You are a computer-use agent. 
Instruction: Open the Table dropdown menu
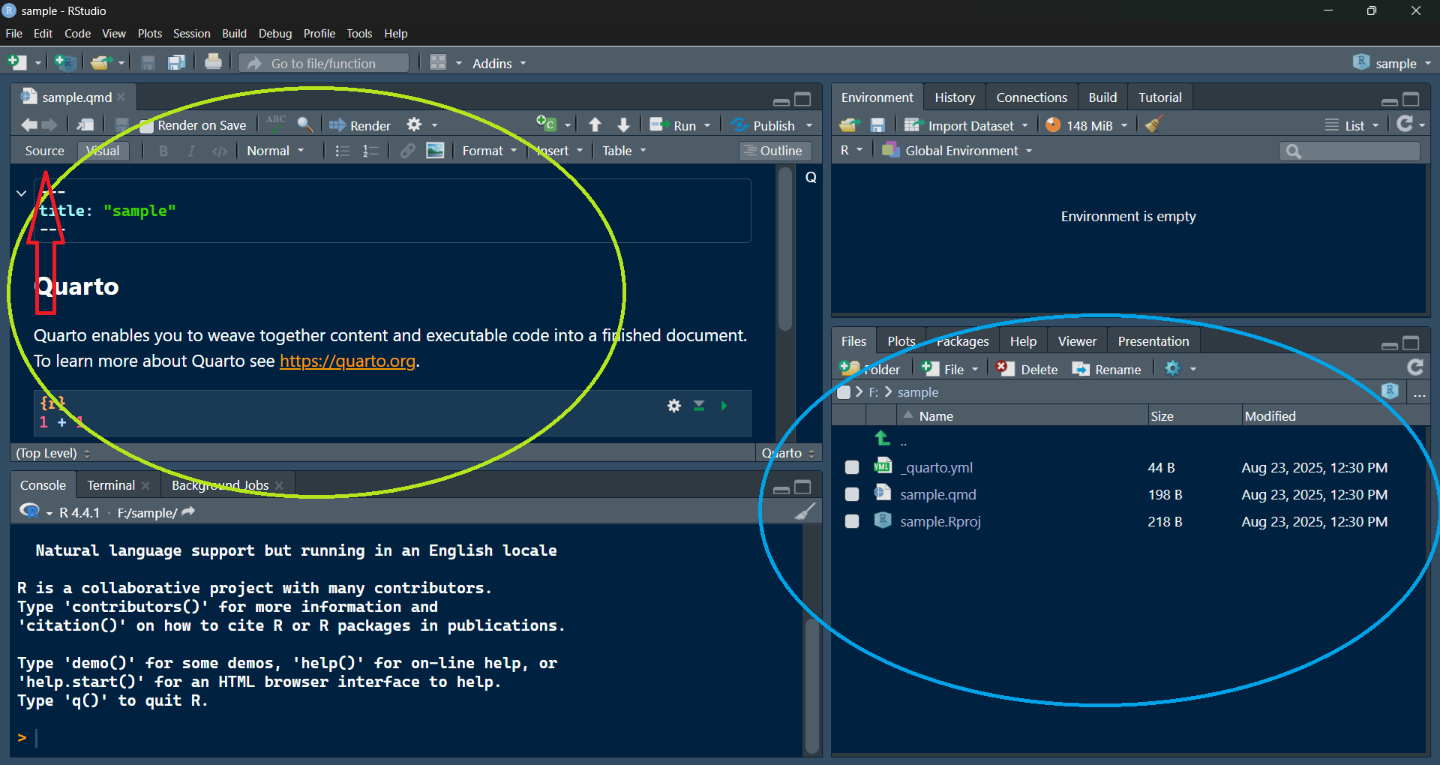tap(624, 151)
